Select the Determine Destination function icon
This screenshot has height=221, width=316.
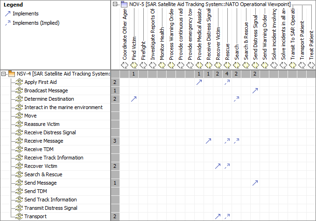19,99
